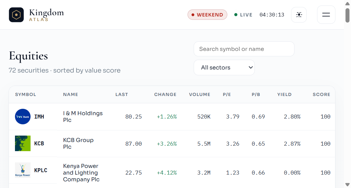Click the name I & M Holdings Plc
351x188 pixels.
click(x=83, y=117)
